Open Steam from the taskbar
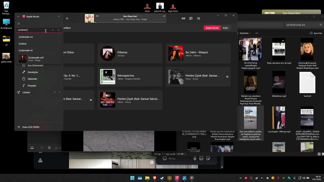Image resolution: width=324 pixels, height=182 pixels. (162, 178)
